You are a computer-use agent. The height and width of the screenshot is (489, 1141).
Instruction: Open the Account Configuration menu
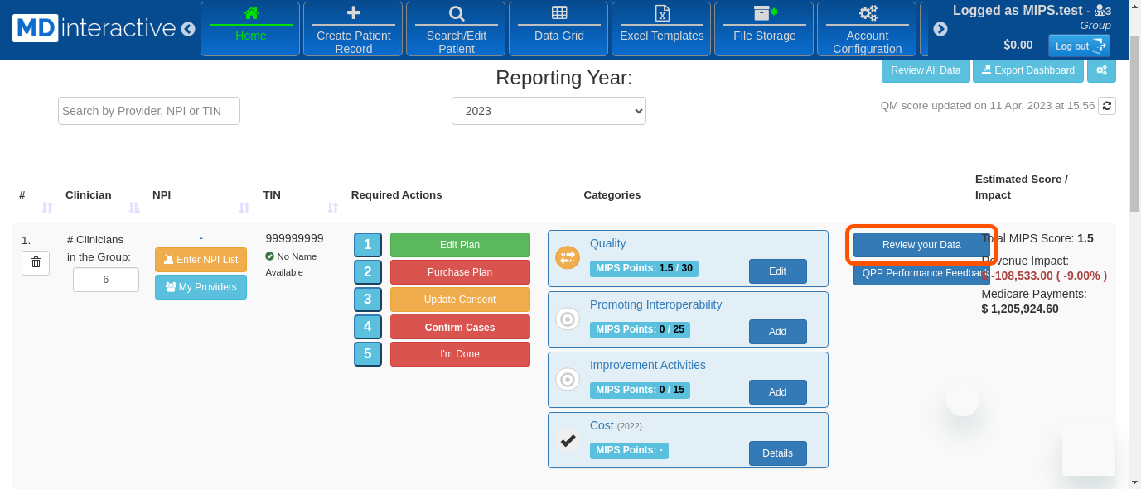(867, 29)
